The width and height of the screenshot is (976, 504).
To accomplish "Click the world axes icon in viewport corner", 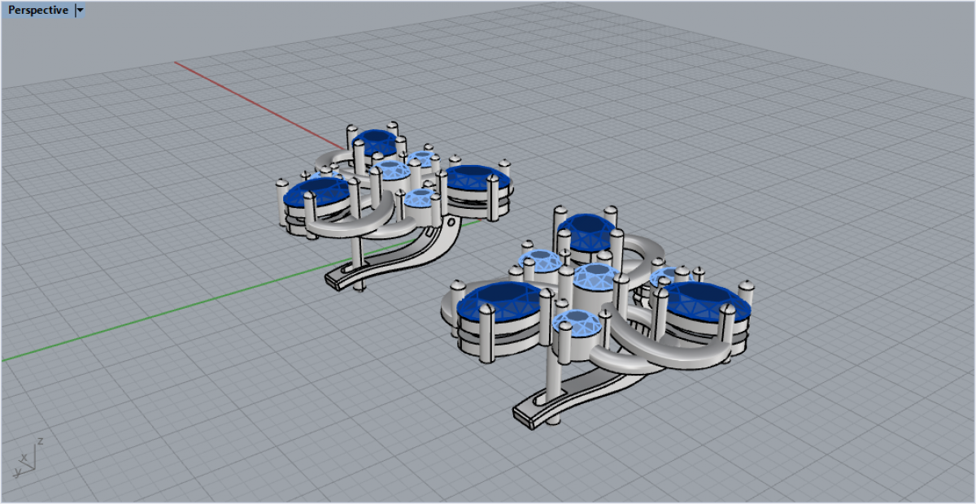I will 28,459.
